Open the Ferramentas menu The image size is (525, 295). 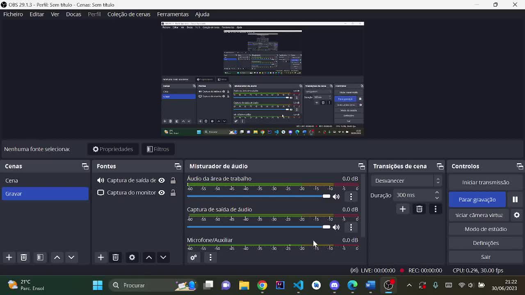coord(172,14)
